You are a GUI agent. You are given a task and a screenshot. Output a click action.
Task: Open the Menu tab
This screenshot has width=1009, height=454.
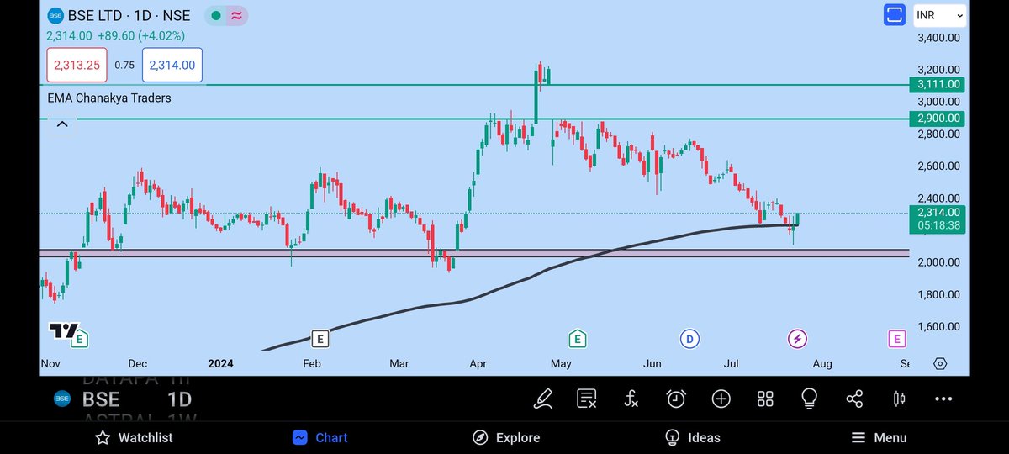pos(879,437)
